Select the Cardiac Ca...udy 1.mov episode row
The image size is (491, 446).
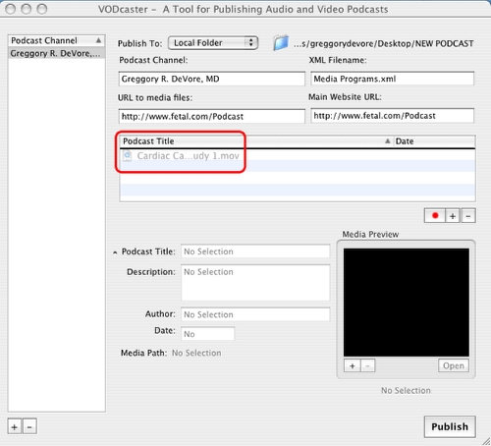click(298, 156)
